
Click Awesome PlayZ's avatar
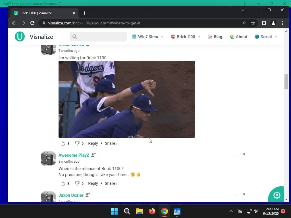48,158
